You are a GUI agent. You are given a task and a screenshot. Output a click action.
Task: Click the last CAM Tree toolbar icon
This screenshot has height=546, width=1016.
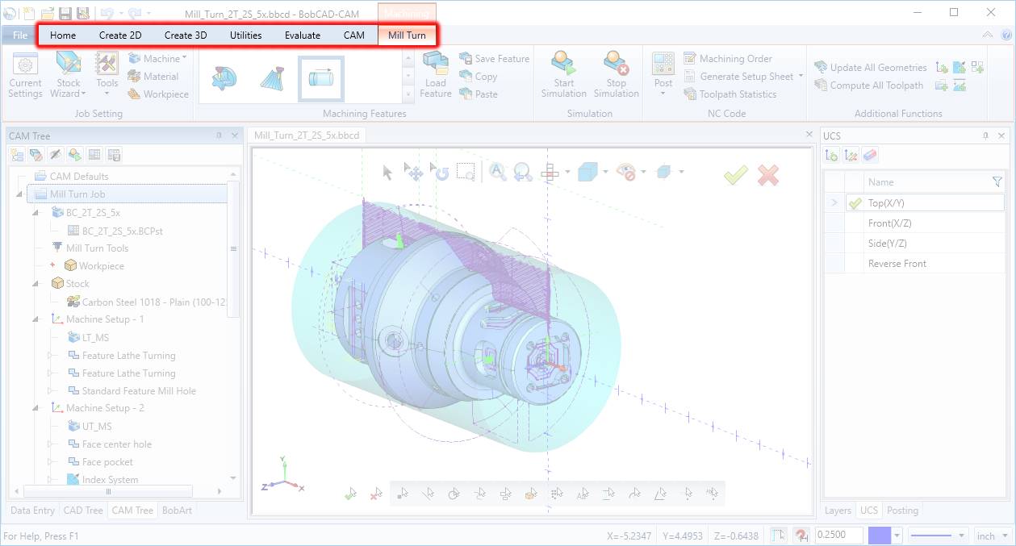point(114,155)
